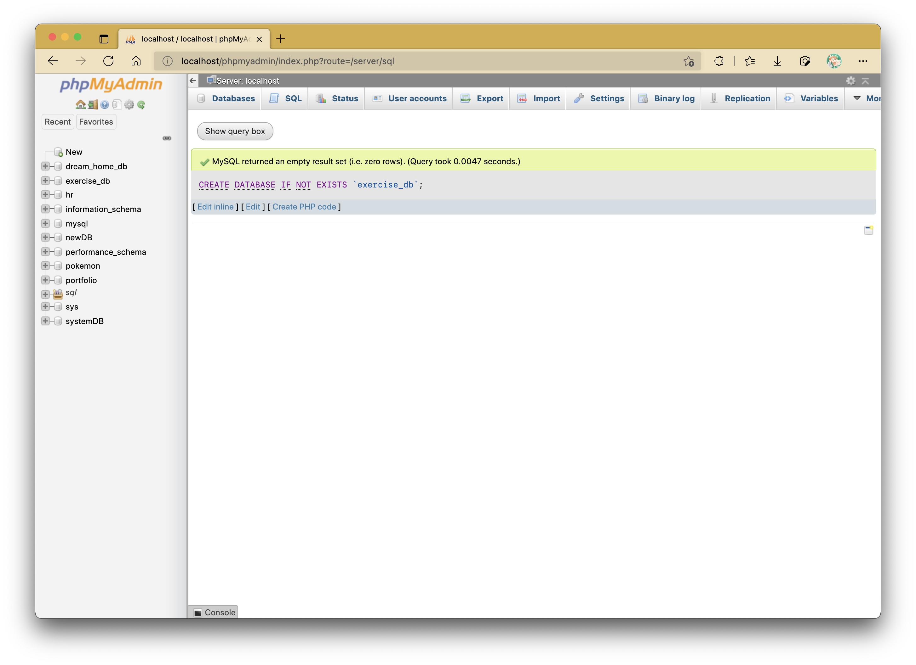Click the Edit link beside Edit inline
This screenshot has width=916, height=665.
click(253, 207)
